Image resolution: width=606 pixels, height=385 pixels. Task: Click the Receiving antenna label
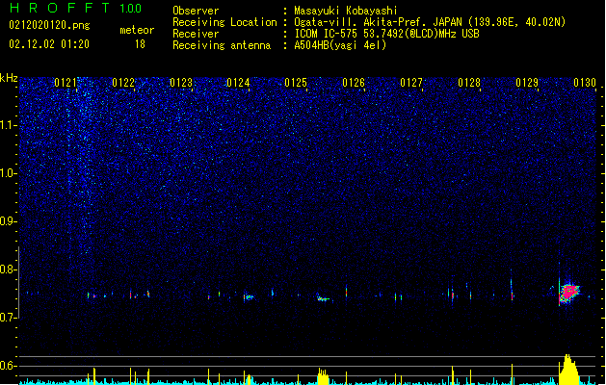[x=222, y=45]
